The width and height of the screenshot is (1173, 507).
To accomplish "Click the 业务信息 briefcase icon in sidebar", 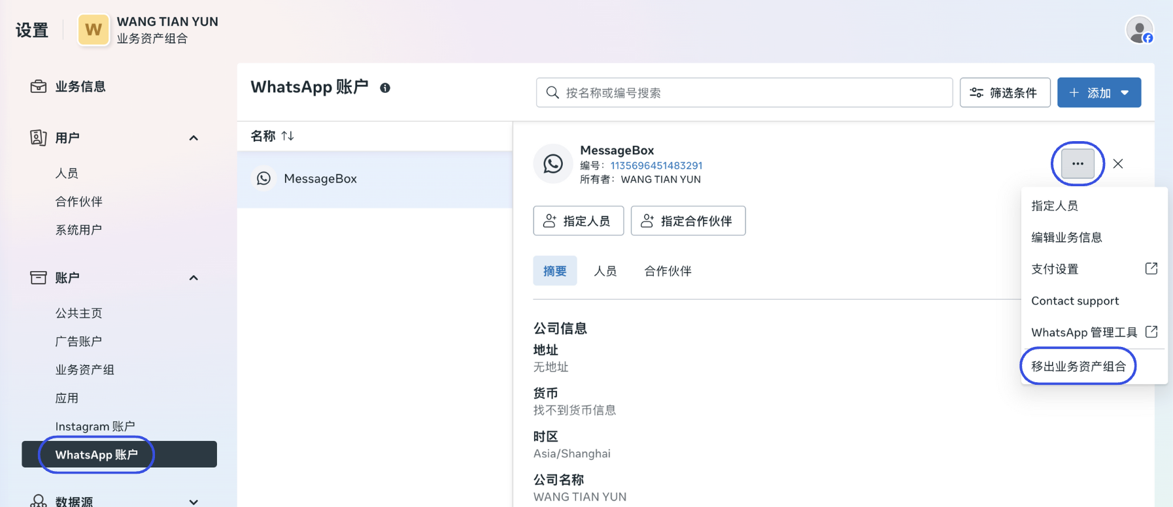I will coord(39,86).
